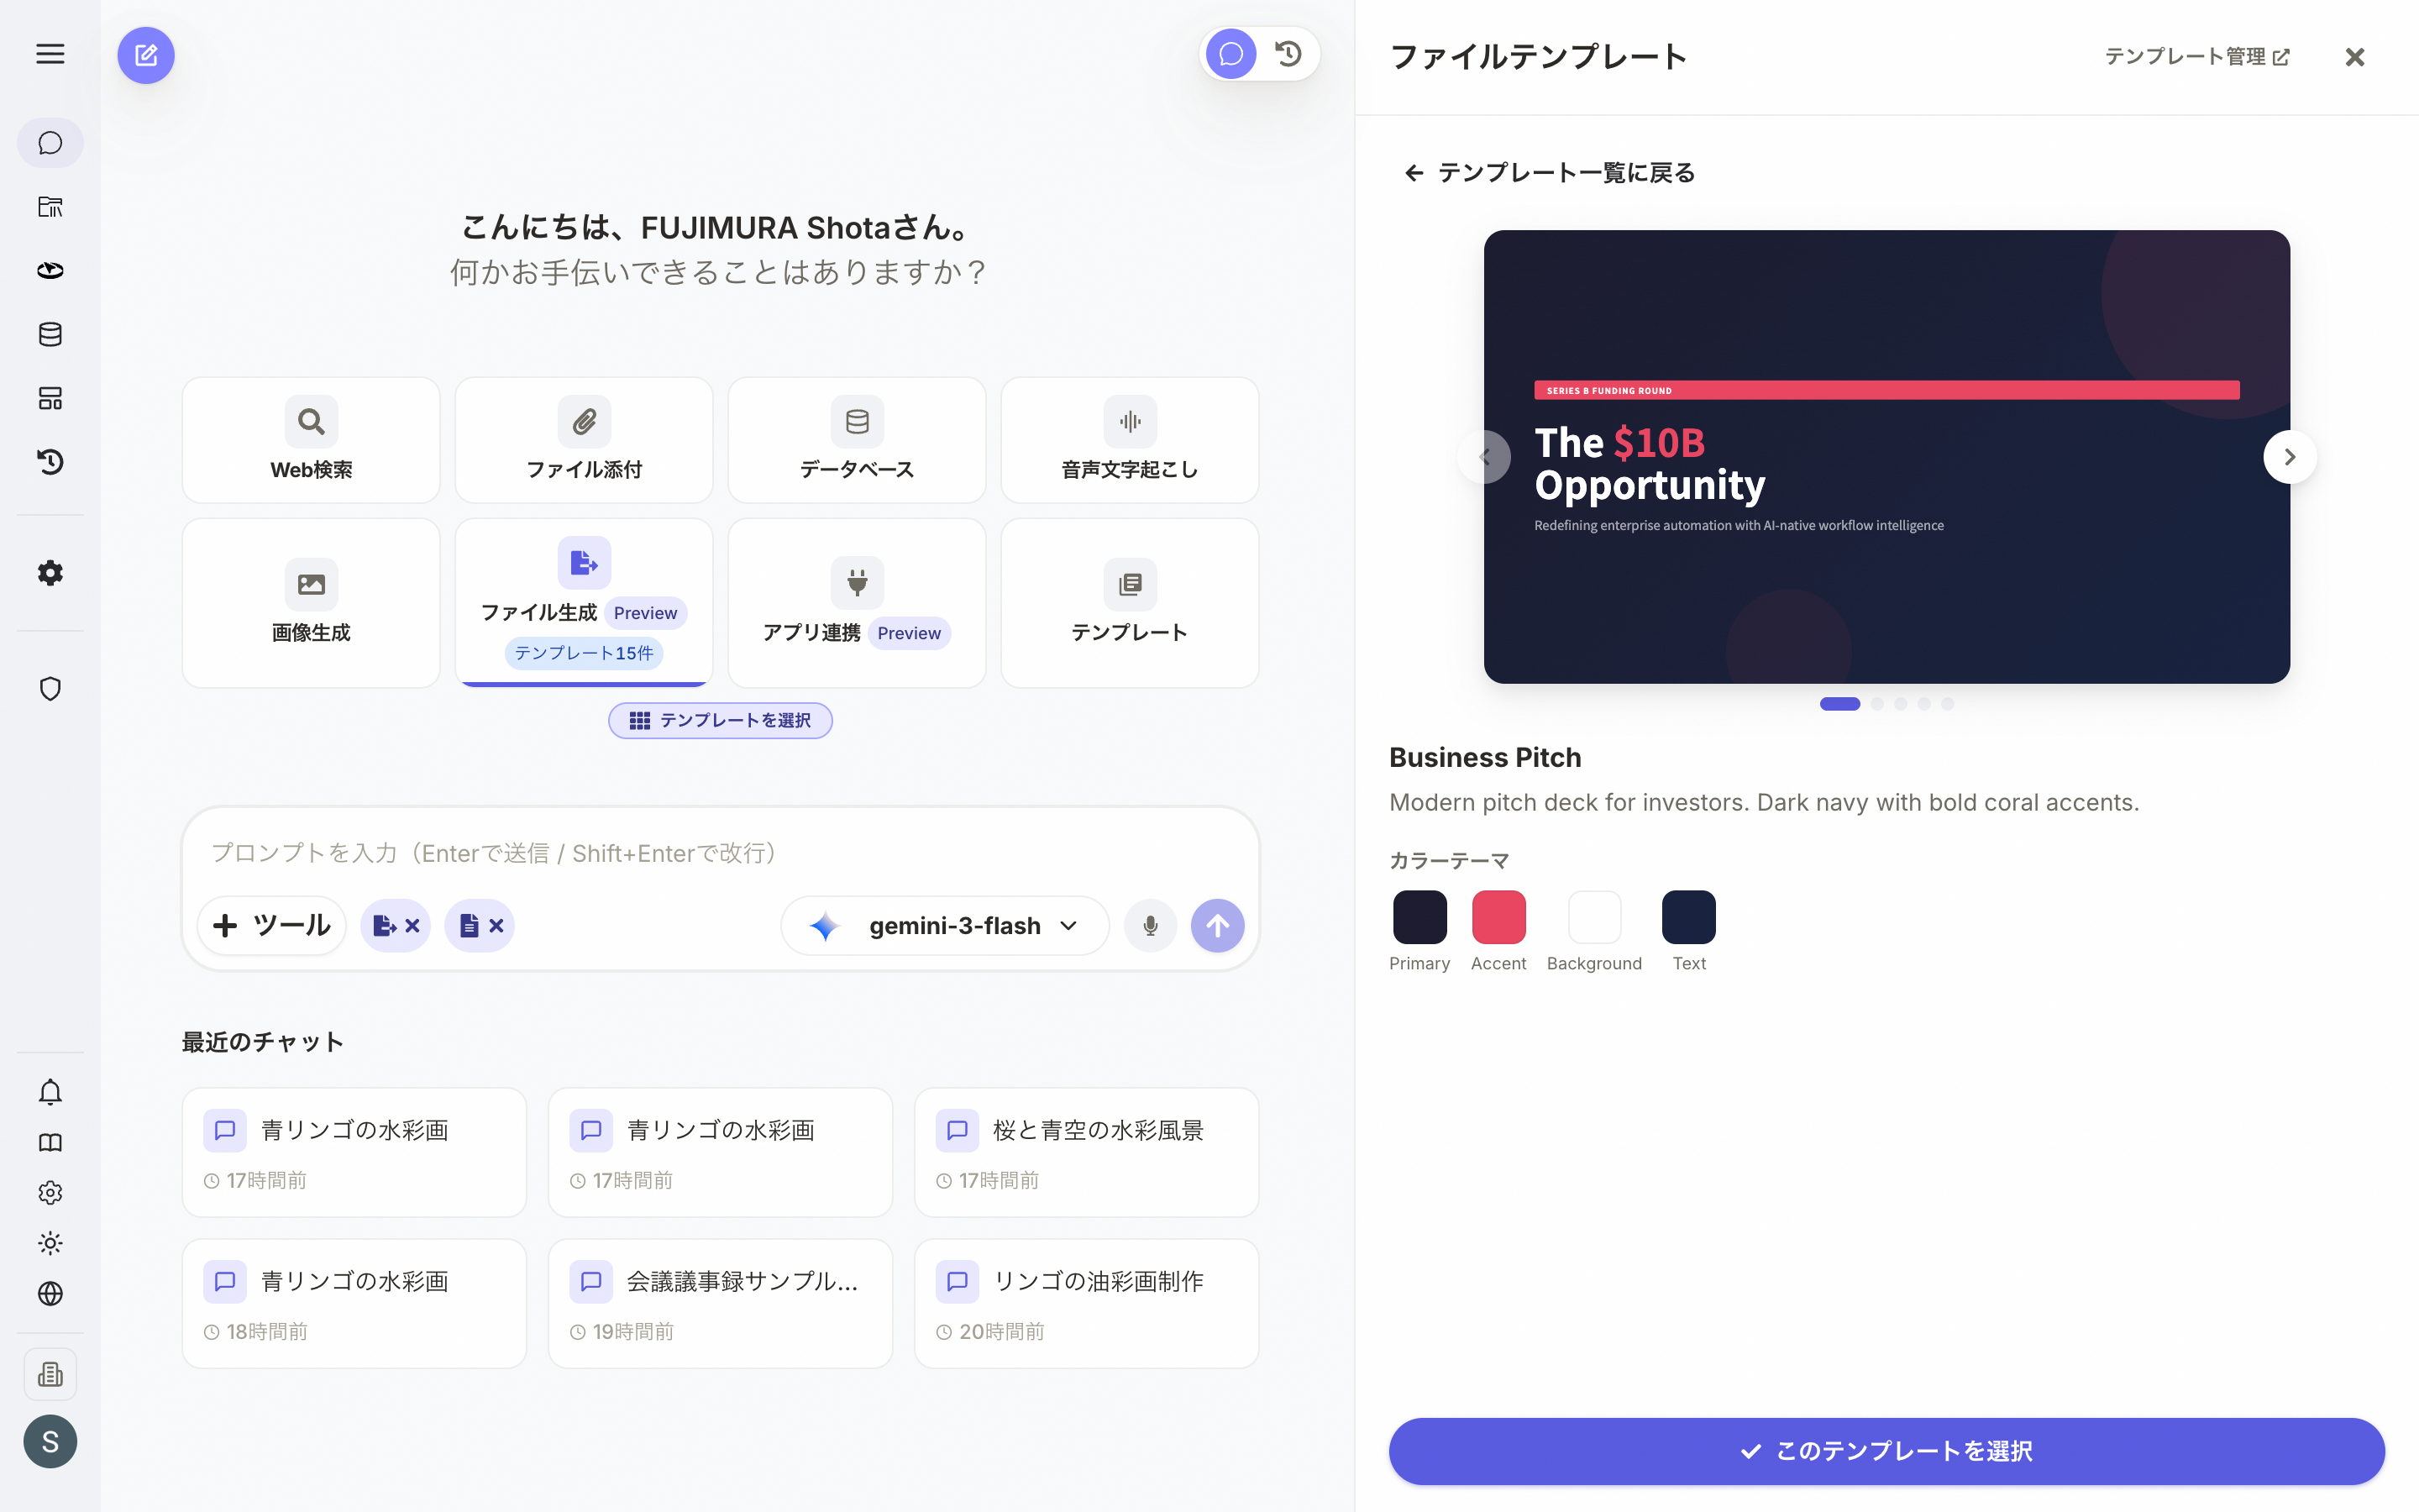Select the 音声文字起こし tool card
The height and width of the screenshot is (1512, 2419).
pyautogui.click(x=1130, y=440)
